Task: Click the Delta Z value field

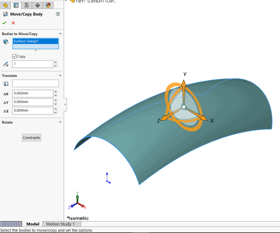Action: point(33,111)
